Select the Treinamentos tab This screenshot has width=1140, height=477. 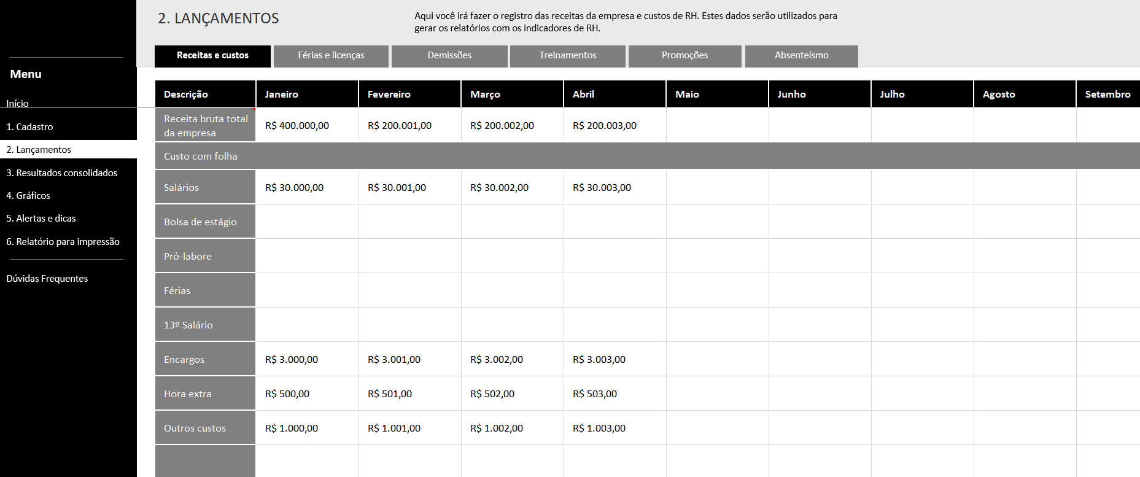point(567,56)
